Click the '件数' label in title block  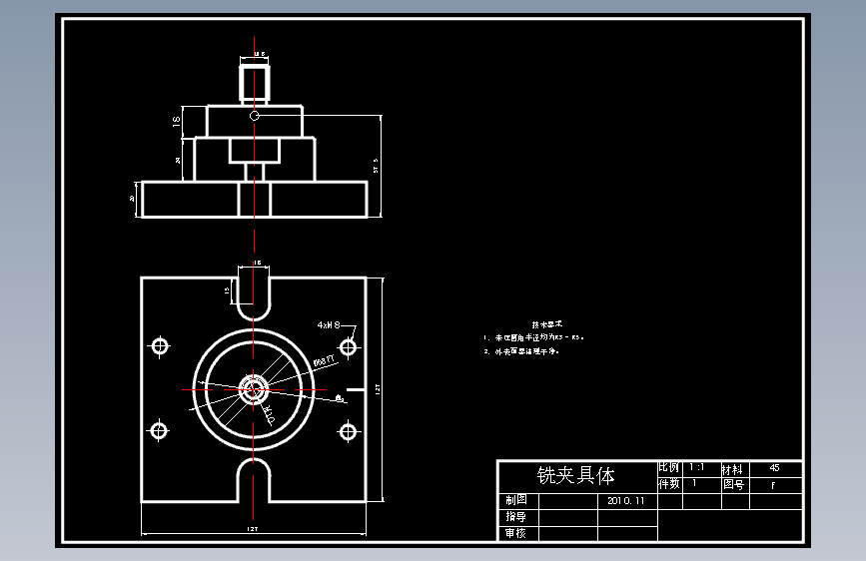(x=669, y=484)
